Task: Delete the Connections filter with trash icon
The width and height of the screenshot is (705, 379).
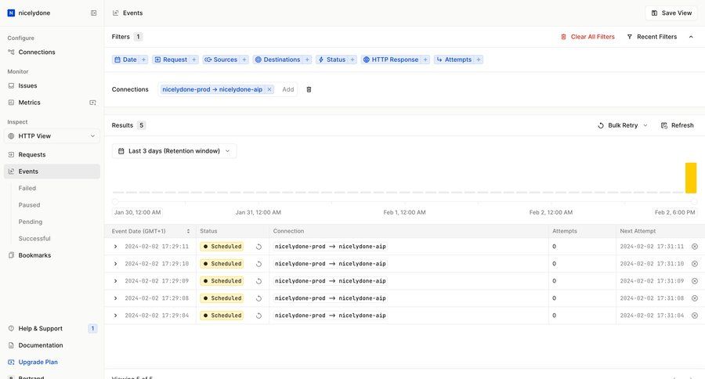Action: pos(309,89)
